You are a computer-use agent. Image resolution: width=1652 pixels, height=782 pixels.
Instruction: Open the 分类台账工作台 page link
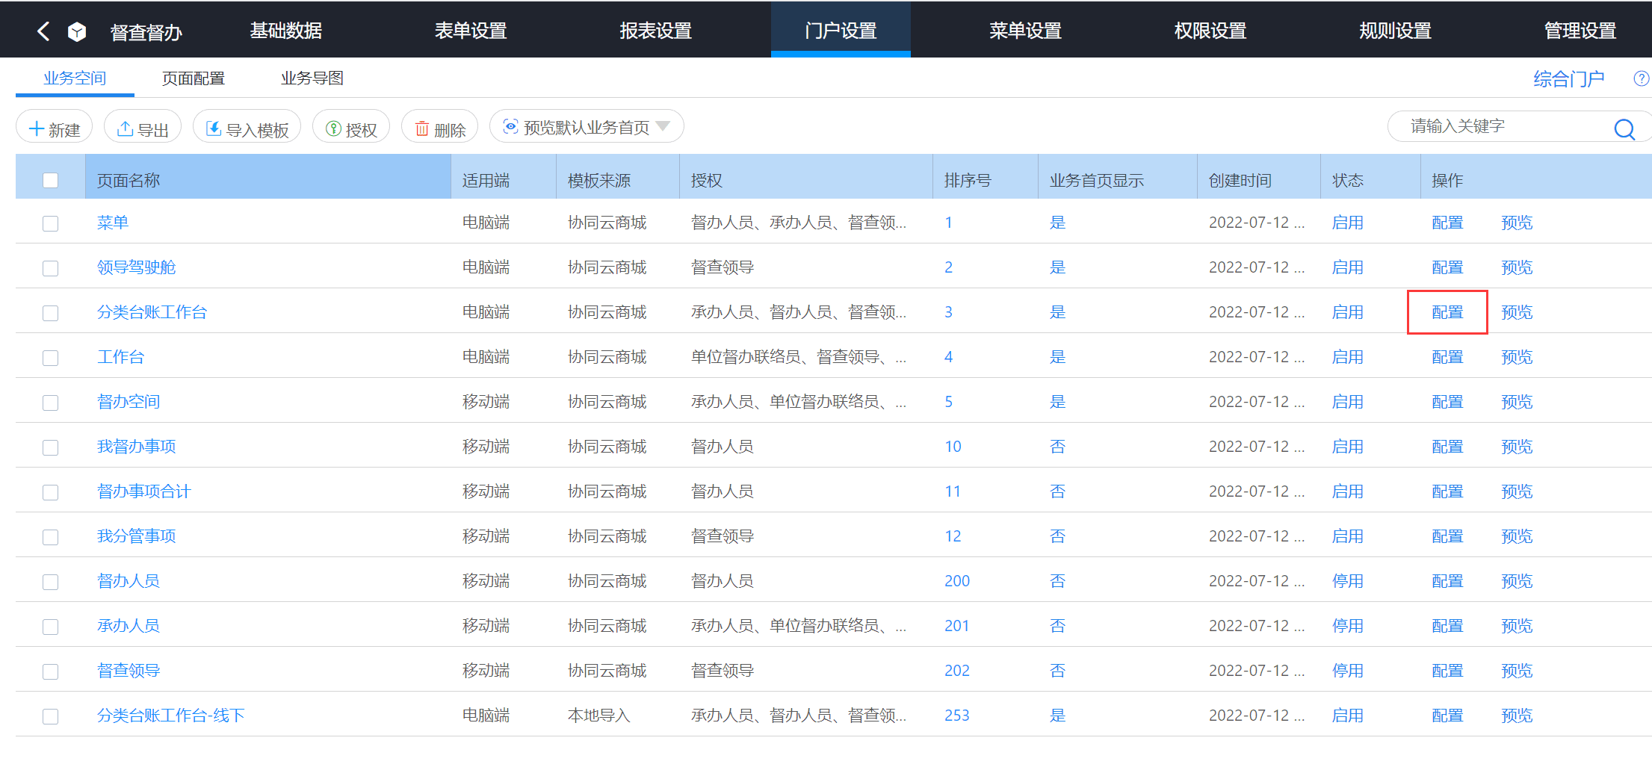pos(152,312)
